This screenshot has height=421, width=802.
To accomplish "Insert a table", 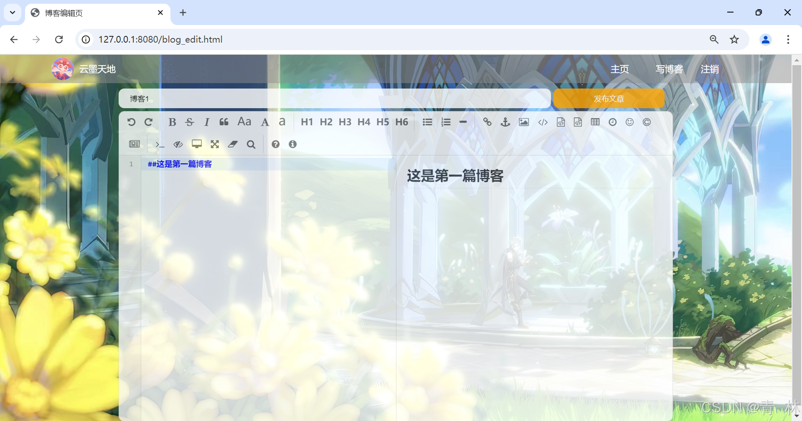I will coord(595,122).
